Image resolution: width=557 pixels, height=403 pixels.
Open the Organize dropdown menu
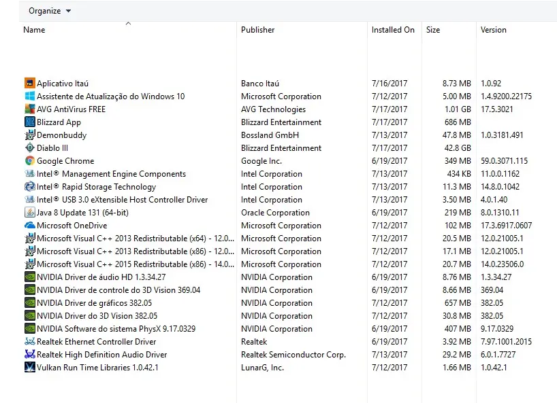click(50, 11)
